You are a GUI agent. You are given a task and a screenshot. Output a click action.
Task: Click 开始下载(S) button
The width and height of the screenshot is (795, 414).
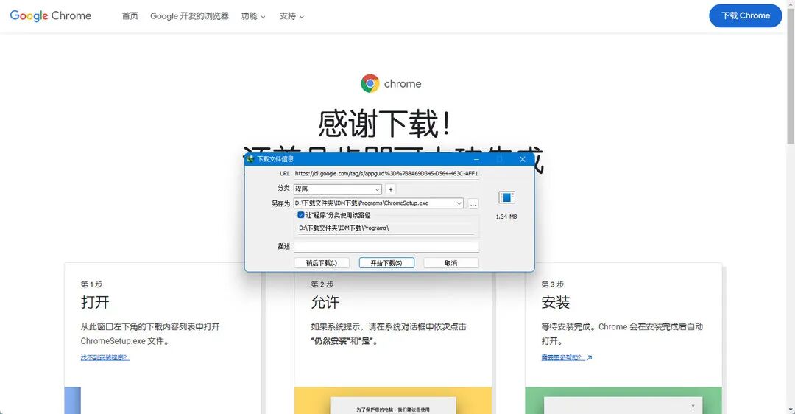(386, 263)
